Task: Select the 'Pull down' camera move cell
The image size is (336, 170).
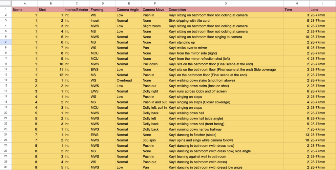Action: click(155, 64)
